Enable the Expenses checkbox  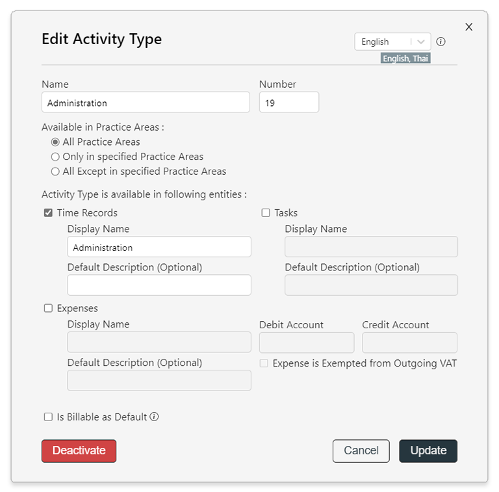point(48,308)
